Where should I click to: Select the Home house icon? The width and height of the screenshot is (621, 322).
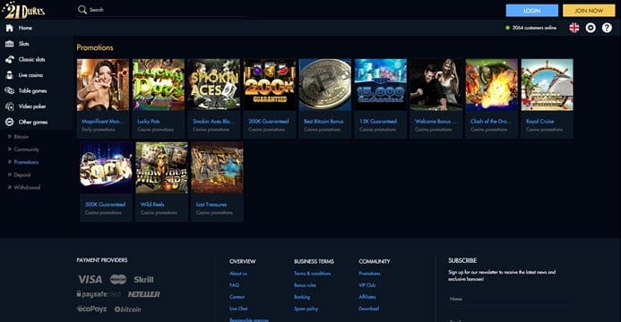coord(10,28)
